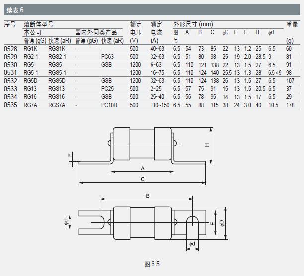Click the 序号 column header
Viewport: 304px width, 276px height.
10,24
